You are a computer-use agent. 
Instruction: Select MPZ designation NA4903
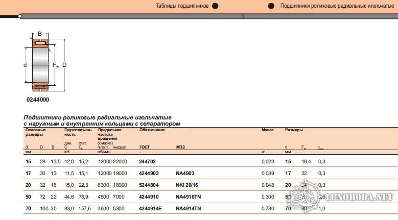(185, 174)
